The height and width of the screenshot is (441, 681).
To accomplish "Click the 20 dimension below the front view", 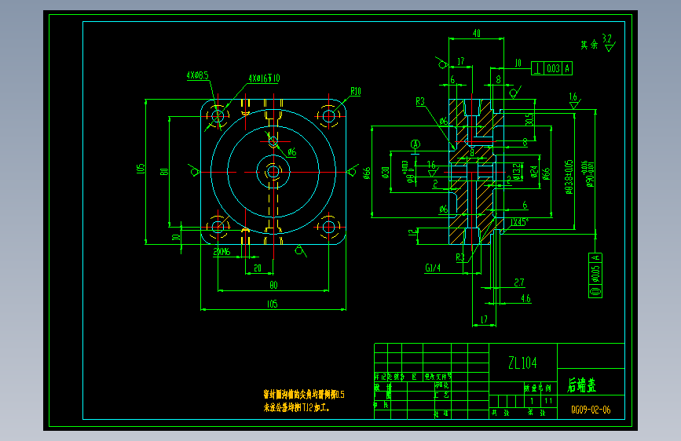I will tap(258, 268).
